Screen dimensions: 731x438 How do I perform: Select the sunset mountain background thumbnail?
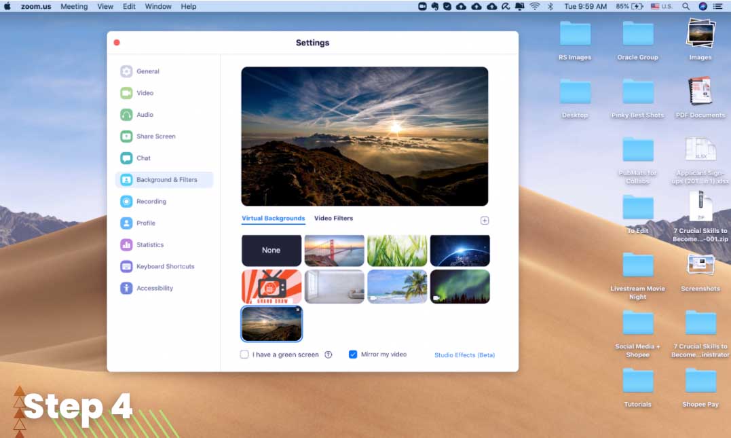pos(271,324)
